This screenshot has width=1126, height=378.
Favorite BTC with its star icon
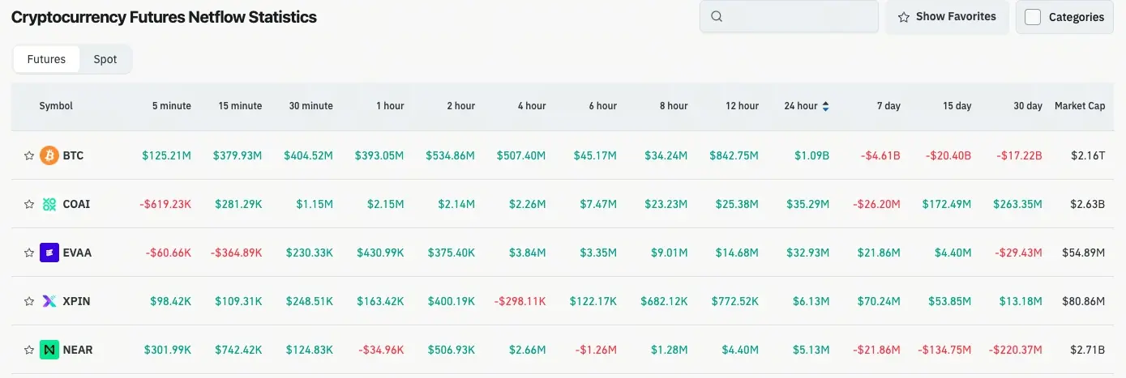29,155
